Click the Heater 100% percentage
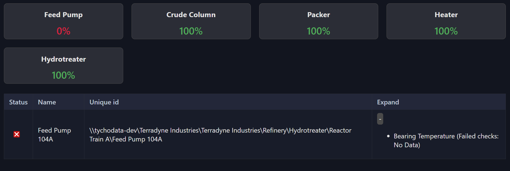 (x=446, y=31)
